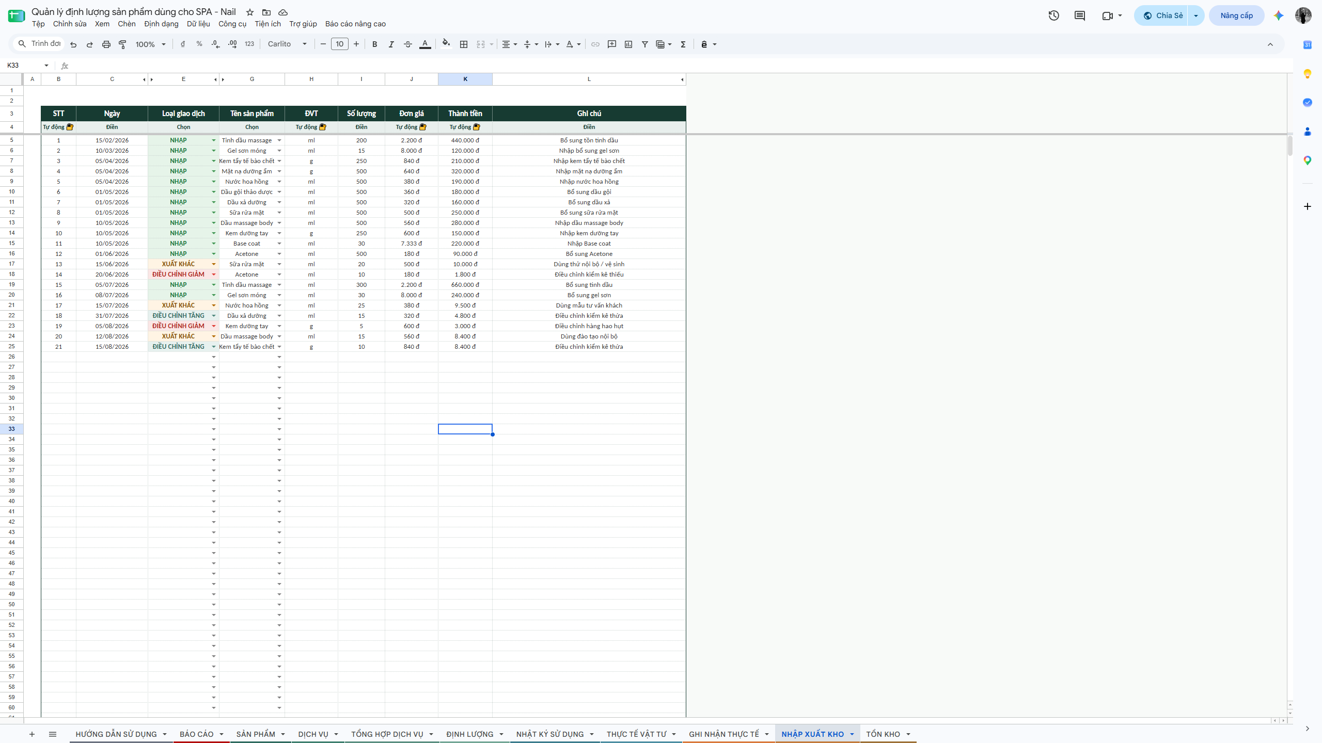Click the insert link icon

tap(595, 44)
